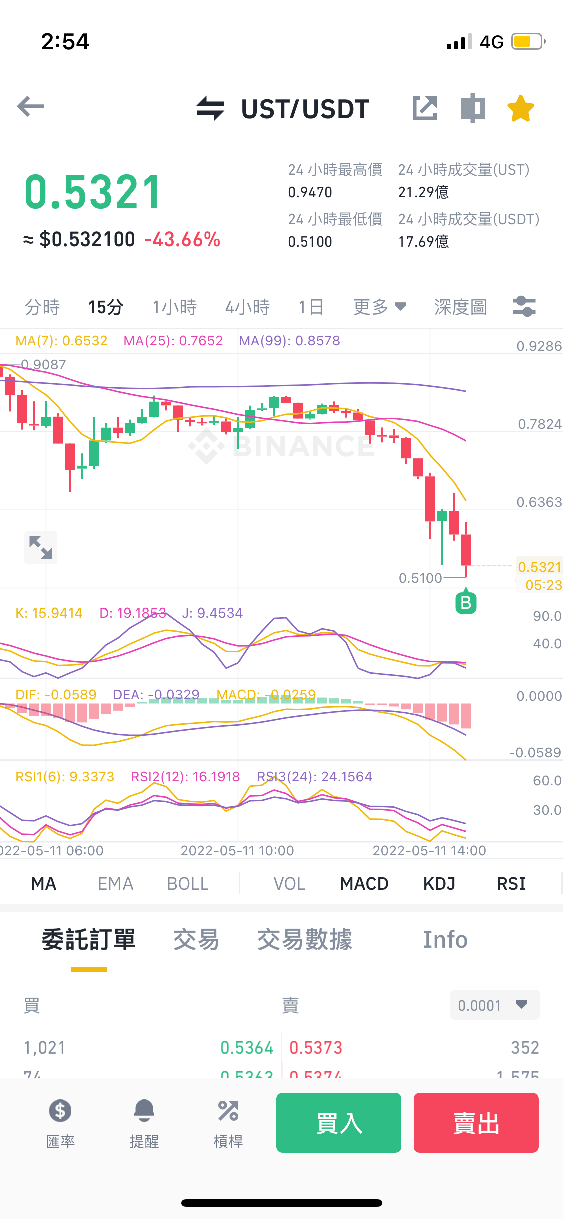Toggle the RSI indicator
The width and height of the screenshot is (563, 1219).
[x=511, y=884]
